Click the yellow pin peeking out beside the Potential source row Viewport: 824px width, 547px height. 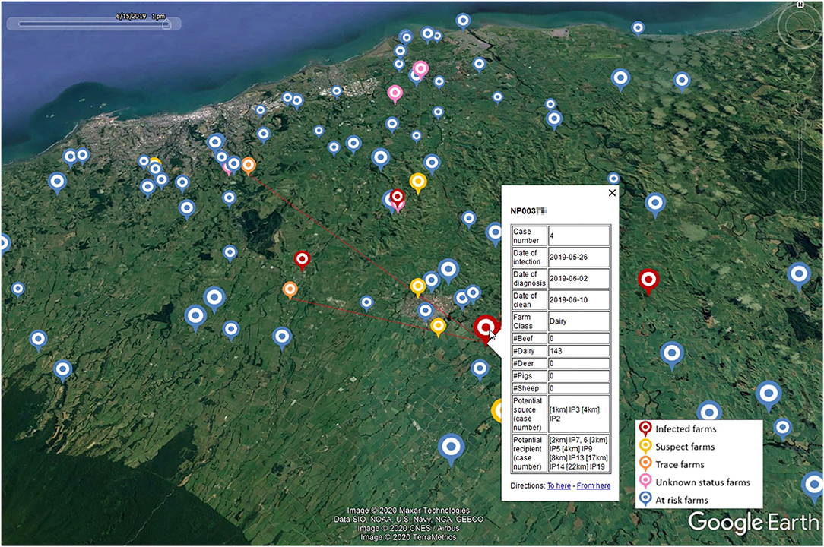[x=497, y=409]
